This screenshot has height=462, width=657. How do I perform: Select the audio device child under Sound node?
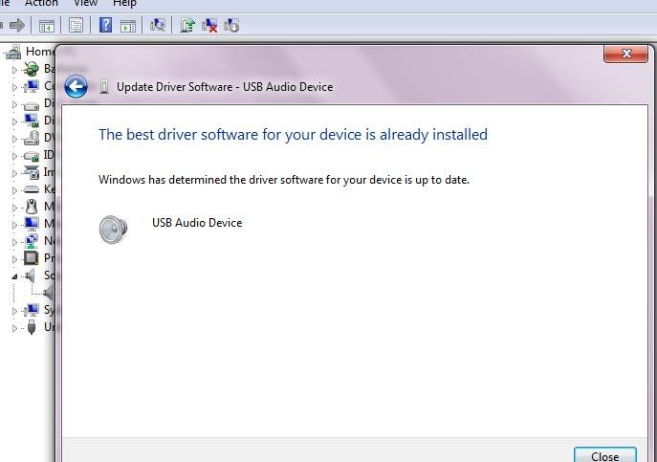[49, 293]
